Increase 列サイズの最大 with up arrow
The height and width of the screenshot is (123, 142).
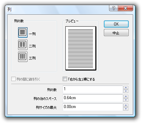pos(126,105)
